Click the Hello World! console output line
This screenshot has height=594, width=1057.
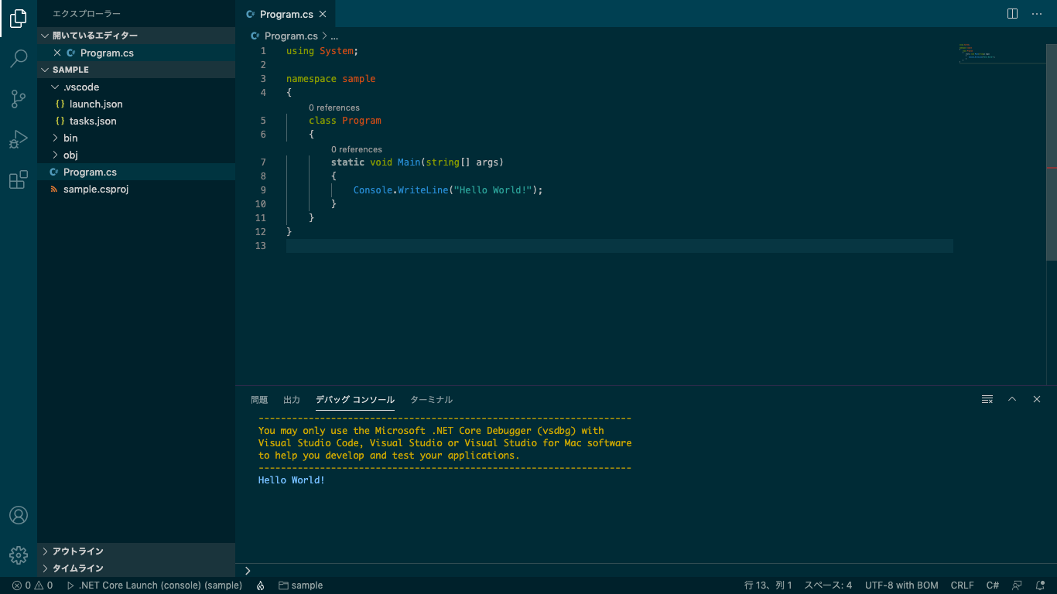click(292, 480)
